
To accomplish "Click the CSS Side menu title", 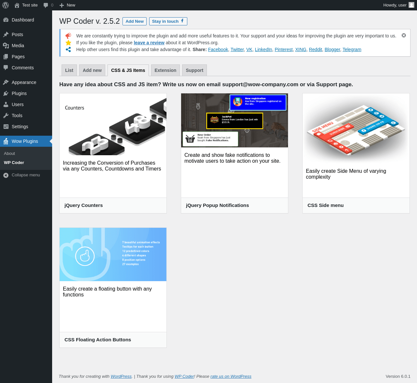I will point(325,205).
